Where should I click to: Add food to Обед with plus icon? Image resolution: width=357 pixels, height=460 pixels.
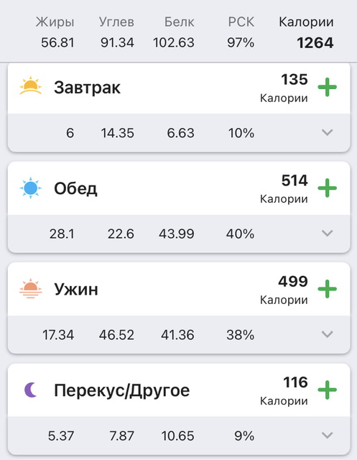(x=327, y=188)
